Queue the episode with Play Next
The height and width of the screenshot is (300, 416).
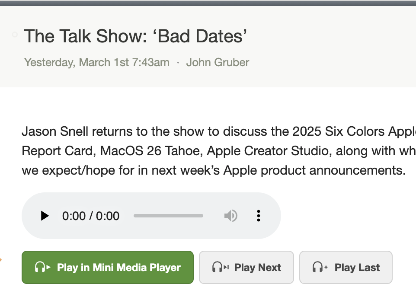(246, 268)
